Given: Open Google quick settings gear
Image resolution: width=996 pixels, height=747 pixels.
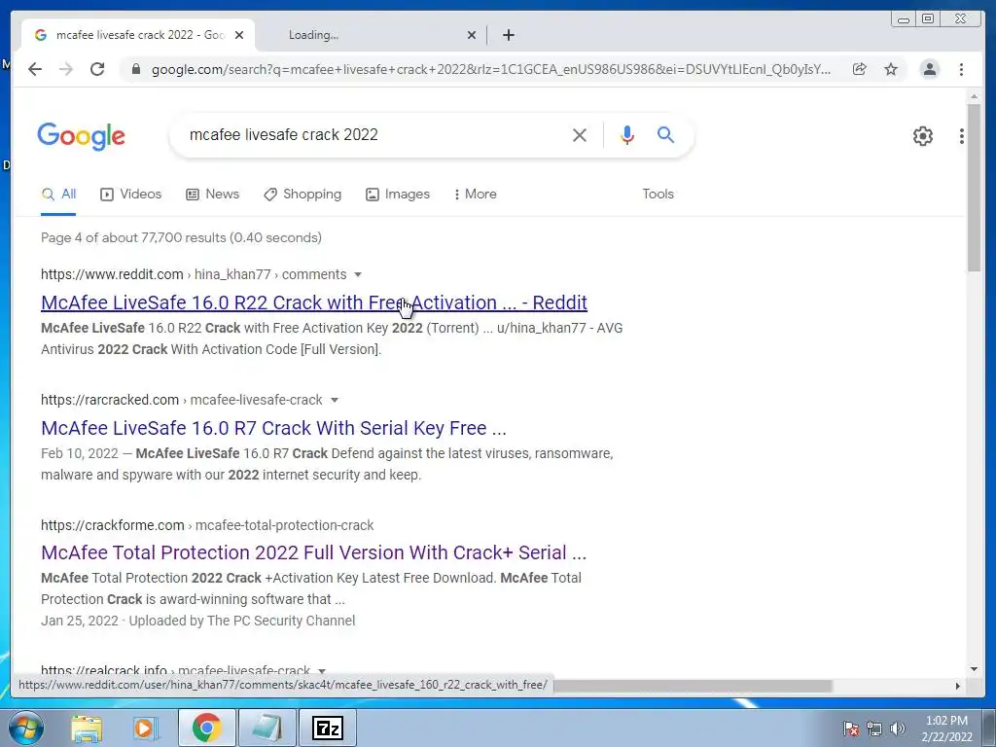Looking at the screenshot, I should pos(923,136).
